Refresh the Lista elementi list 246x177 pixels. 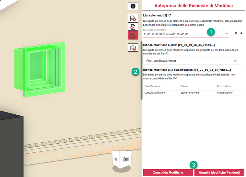[x=170, y=15]
